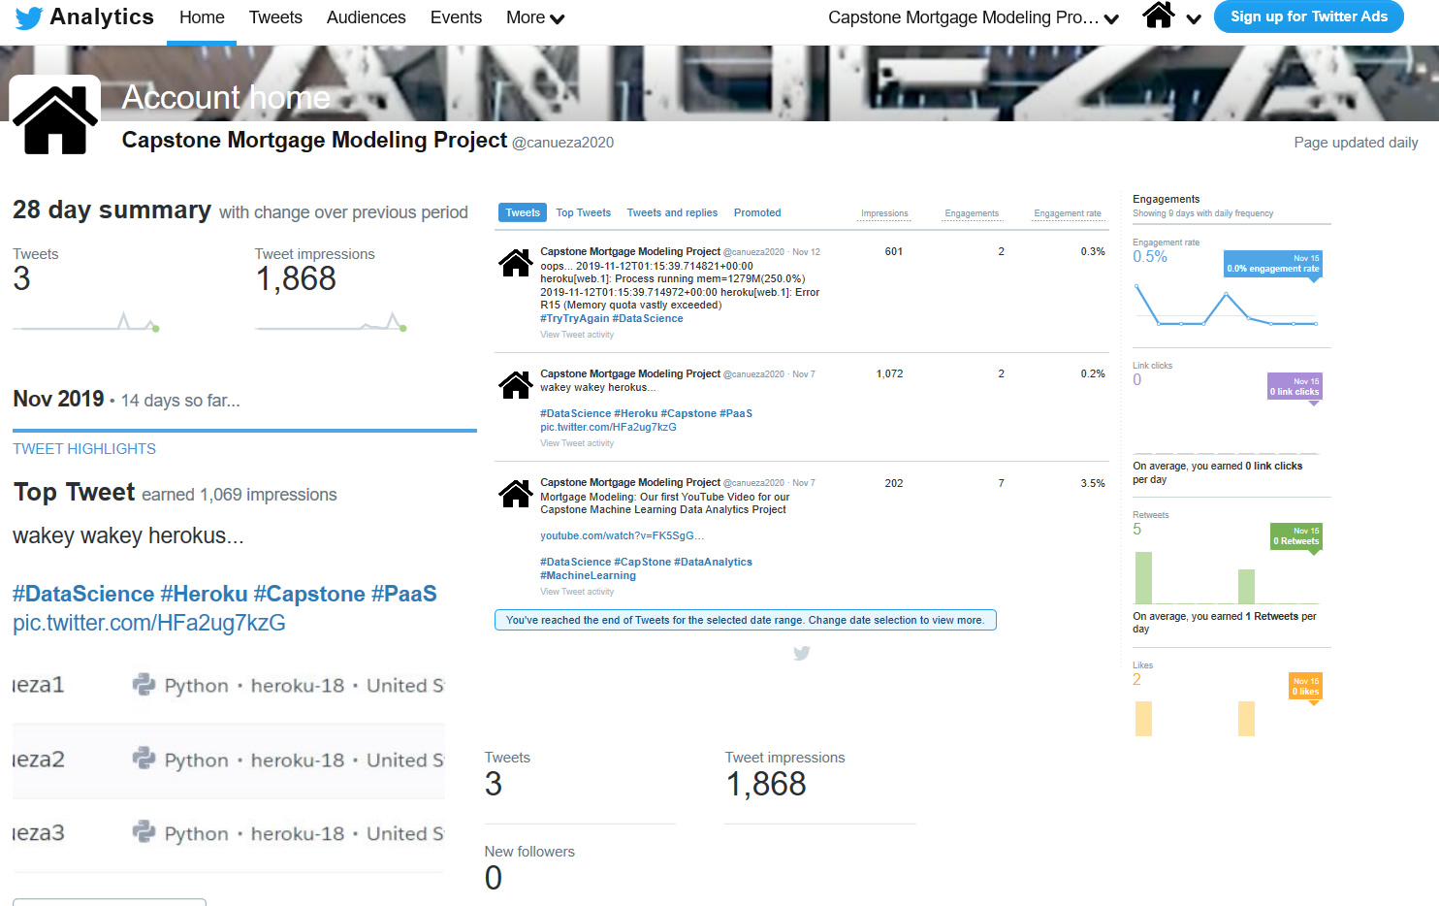Click Sign up for Twitter Ads
This screenshot has height=906, width=1439.
[x=1309, y=16]
